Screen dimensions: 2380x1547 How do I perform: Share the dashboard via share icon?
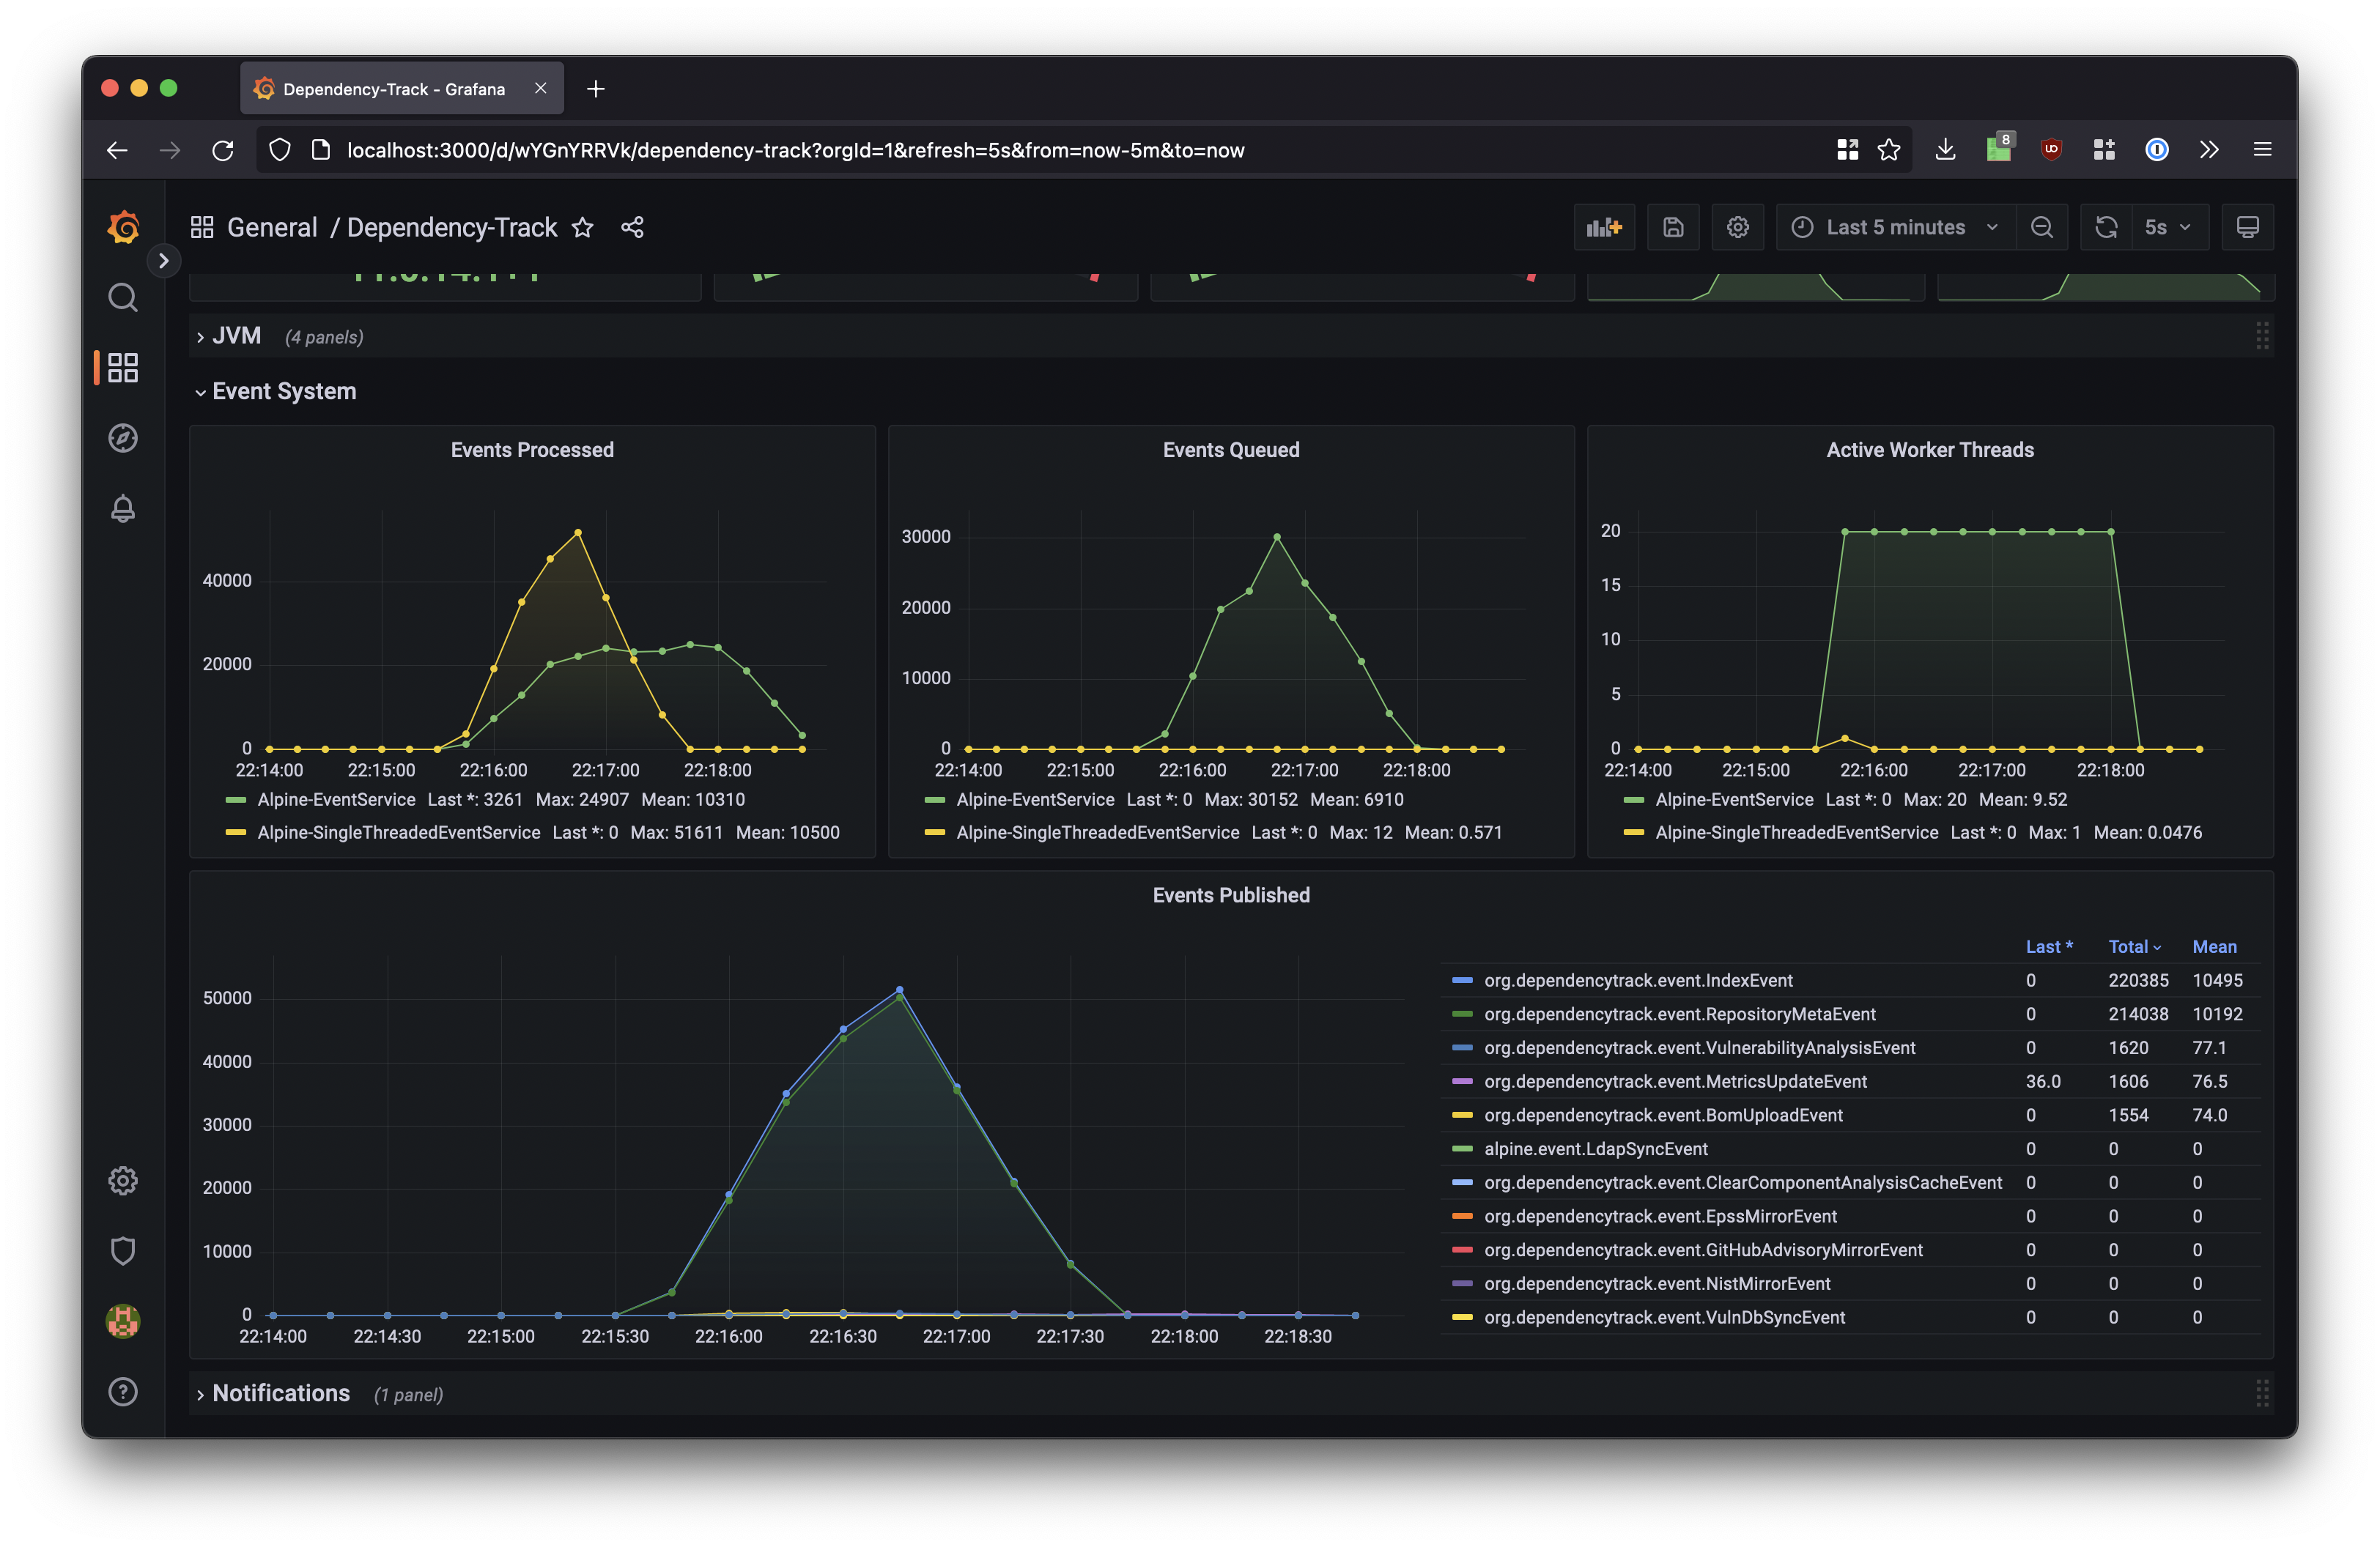[632, 228]
